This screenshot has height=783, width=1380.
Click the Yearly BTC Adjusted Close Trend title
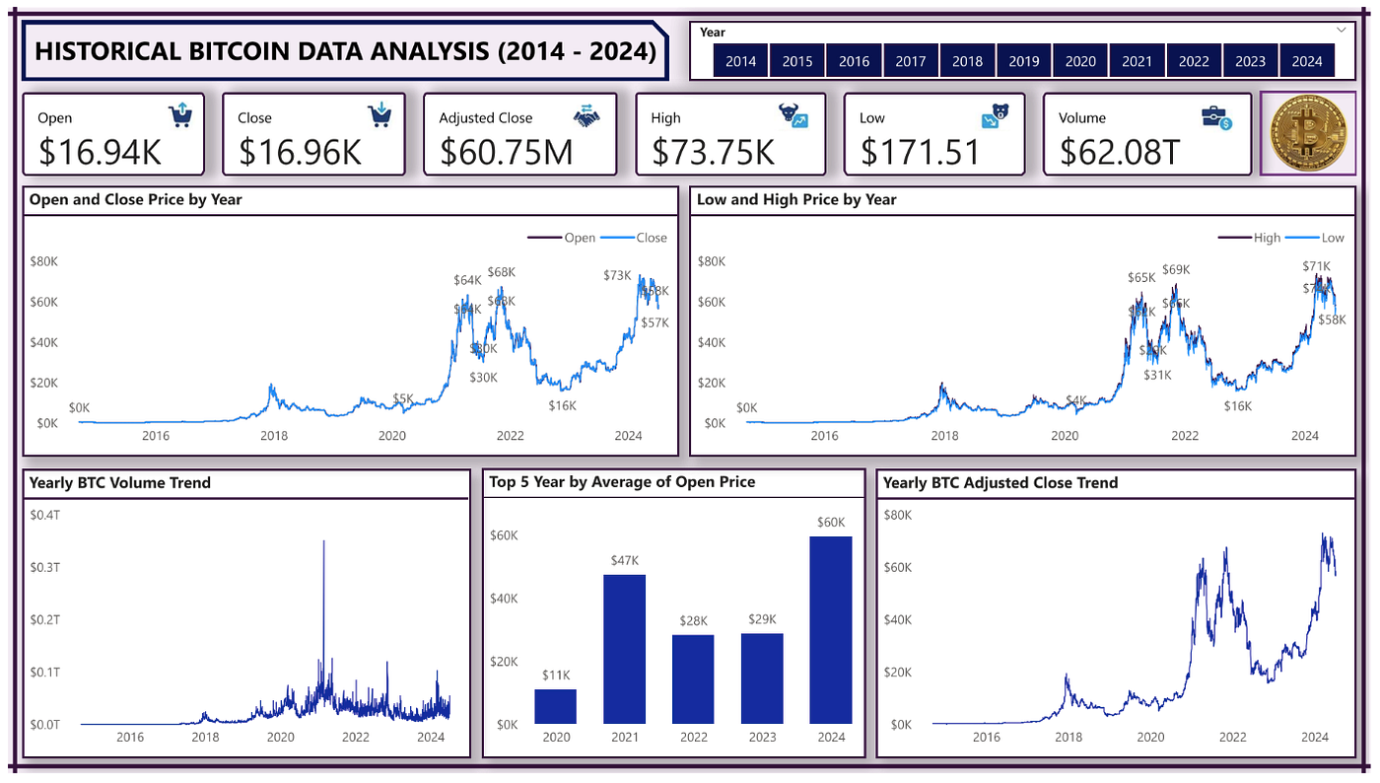point(1000,483)
